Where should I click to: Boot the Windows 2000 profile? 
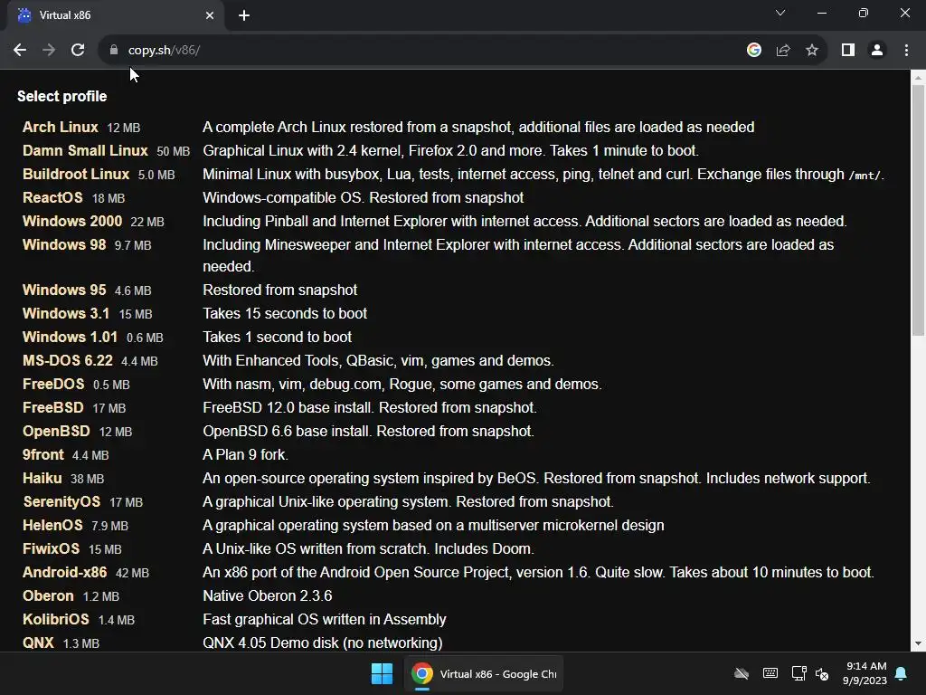point(72,222)
